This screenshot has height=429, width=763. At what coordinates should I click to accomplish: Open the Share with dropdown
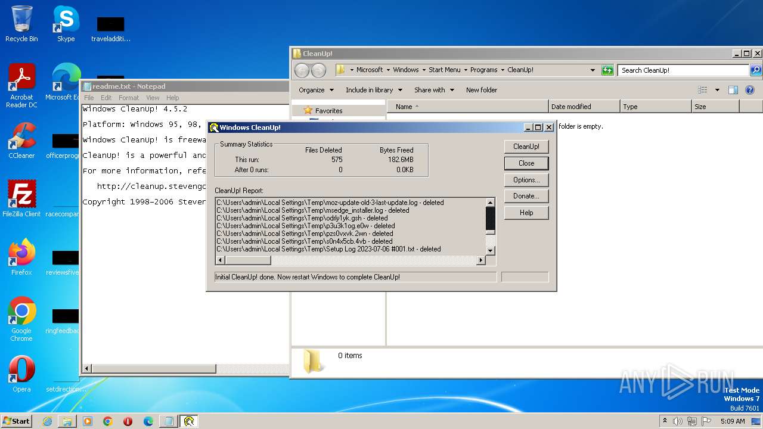coord(434,90)
